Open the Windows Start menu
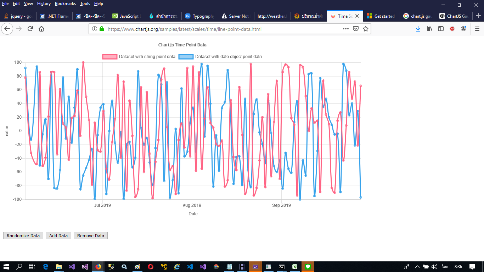Screen dimensions: 484x272 point(6,267)
